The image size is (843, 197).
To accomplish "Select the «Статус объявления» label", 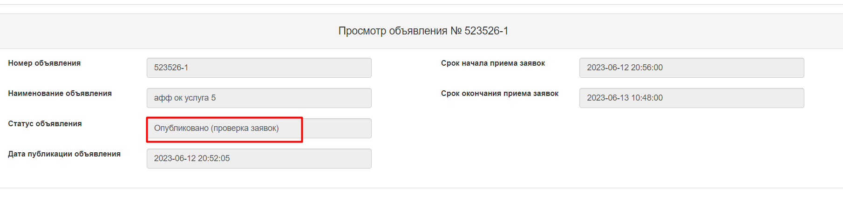I will pos(45,123).
